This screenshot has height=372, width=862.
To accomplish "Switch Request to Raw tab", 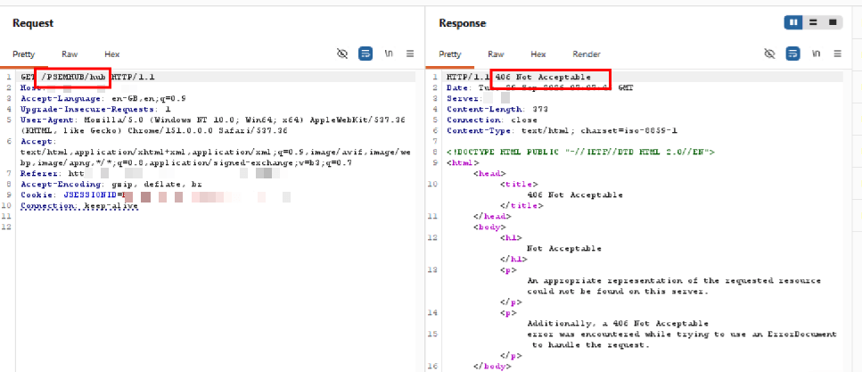I will [x=70, y=54].
